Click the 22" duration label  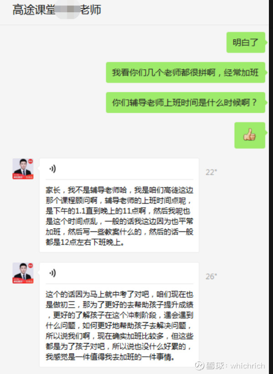click(x=212, y=172)
